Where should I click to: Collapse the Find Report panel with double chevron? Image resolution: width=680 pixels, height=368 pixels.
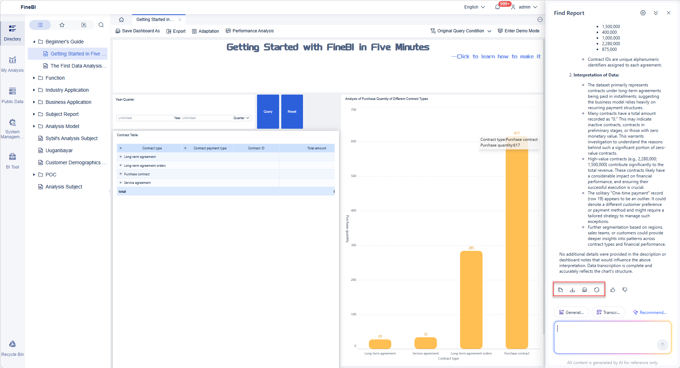[656, 13]
